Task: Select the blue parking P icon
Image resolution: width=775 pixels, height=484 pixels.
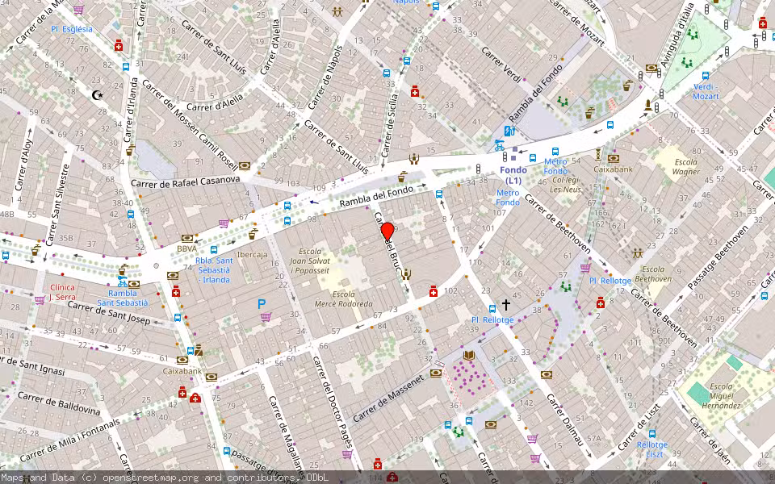Action: [262, 305]
